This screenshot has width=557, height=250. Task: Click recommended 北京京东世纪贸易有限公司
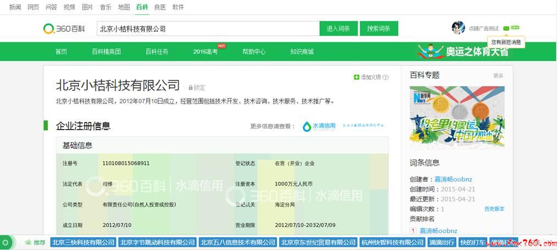[318, 242]
